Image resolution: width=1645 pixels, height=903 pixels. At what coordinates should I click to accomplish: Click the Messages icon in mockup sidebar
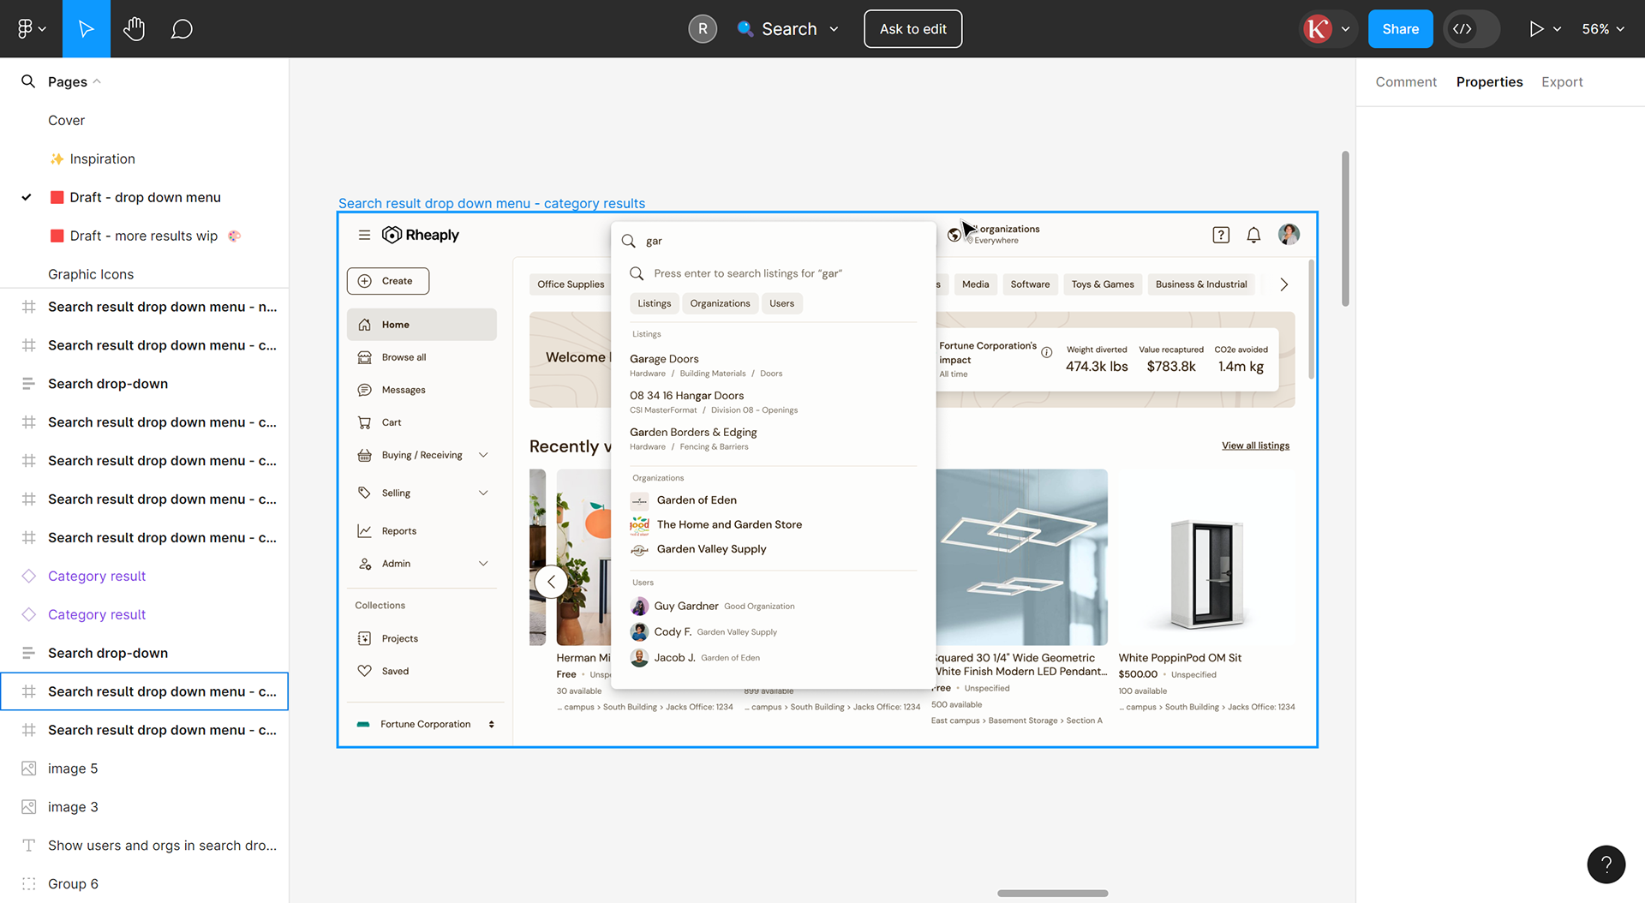point(364,390)
